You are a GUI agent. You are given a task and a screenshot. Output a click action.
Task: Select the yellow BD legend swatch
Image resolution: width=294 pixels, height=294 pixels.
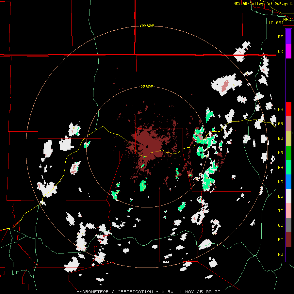(288, 138)
